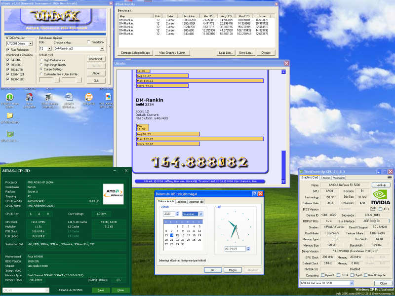Minimize the AIDA64 CPUID window

point(115,170)
